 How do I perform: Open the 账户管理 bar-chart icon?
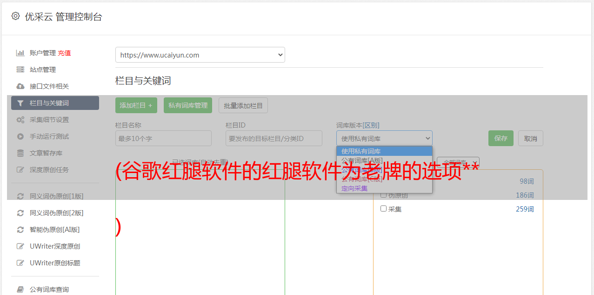tap(20, 53)
